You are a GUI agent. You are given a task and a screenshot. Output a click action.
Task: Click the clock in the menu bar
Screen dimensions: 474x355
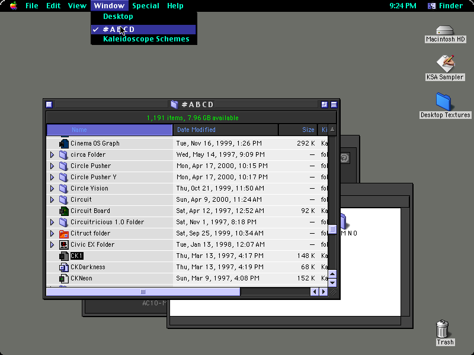[403, 6]
